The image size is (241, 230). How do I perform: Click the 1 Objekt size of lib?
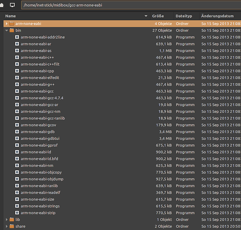[x=164, y=219]
